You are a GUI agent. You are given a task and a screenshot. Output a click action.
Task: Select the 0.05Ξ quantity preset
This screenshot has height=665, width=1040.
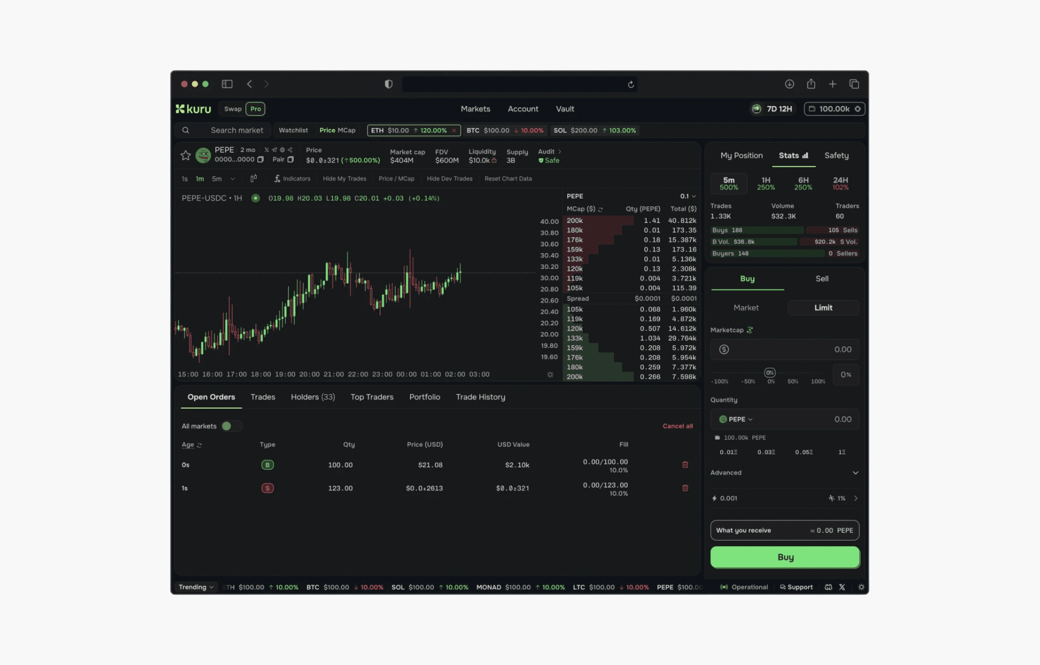(x=804, y=452)
